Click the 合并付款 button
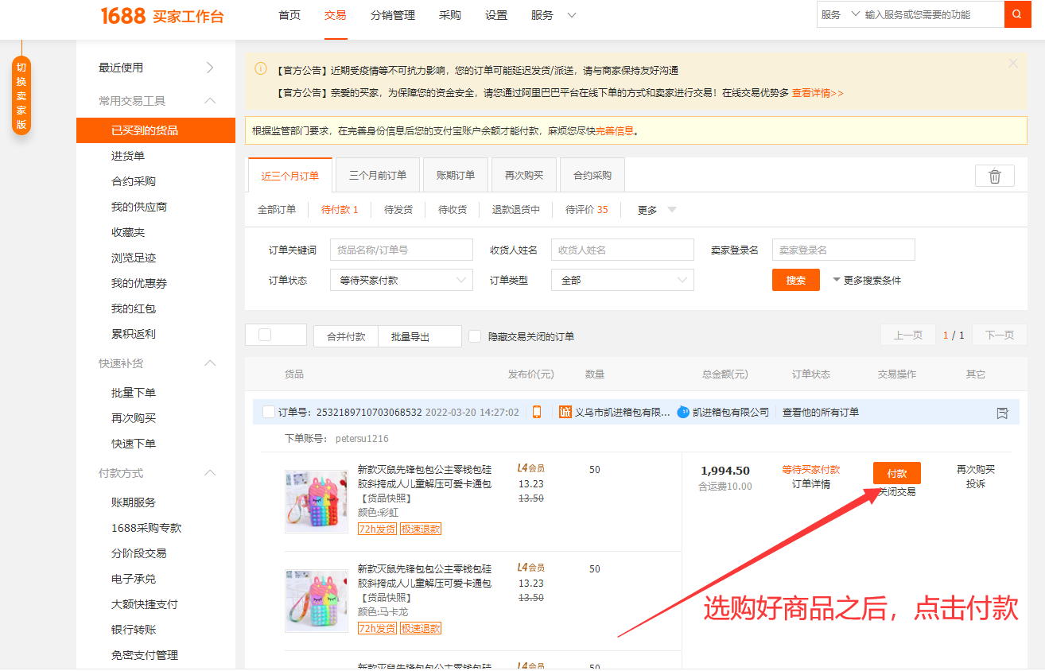 (346, 336)
